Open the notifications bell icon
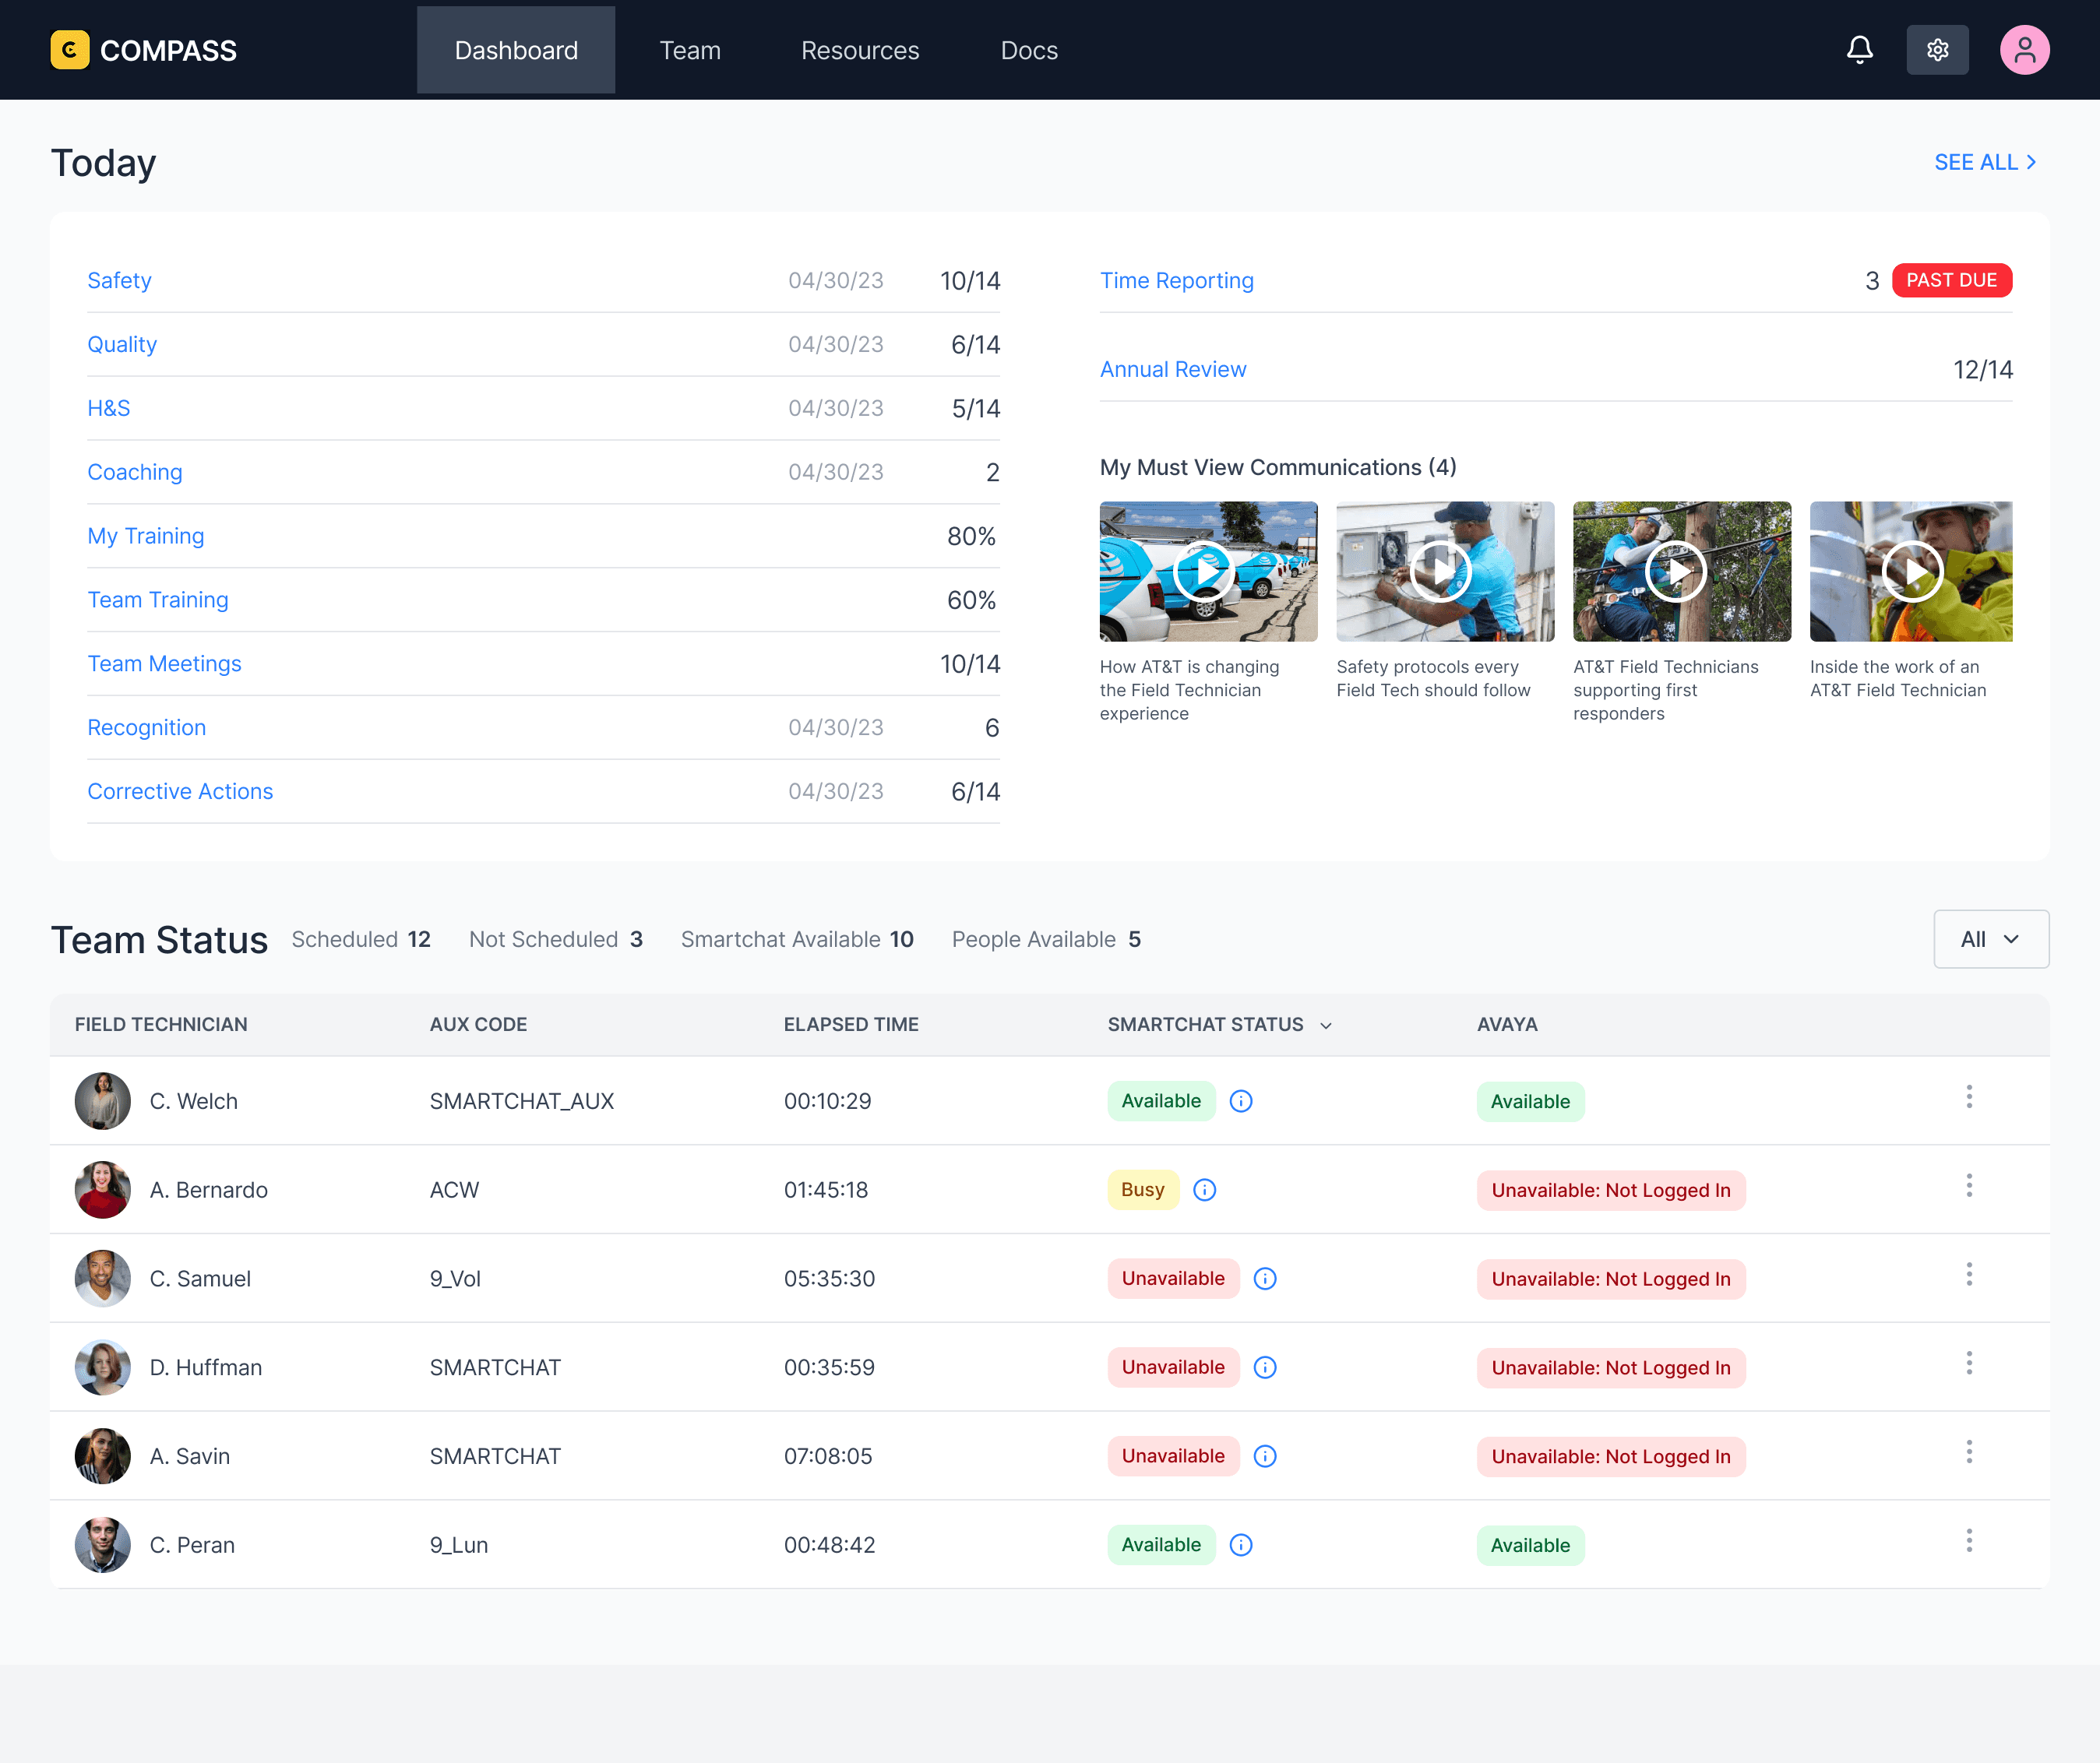This screenshot has height=1763, width=2100. coord(1859,50)
